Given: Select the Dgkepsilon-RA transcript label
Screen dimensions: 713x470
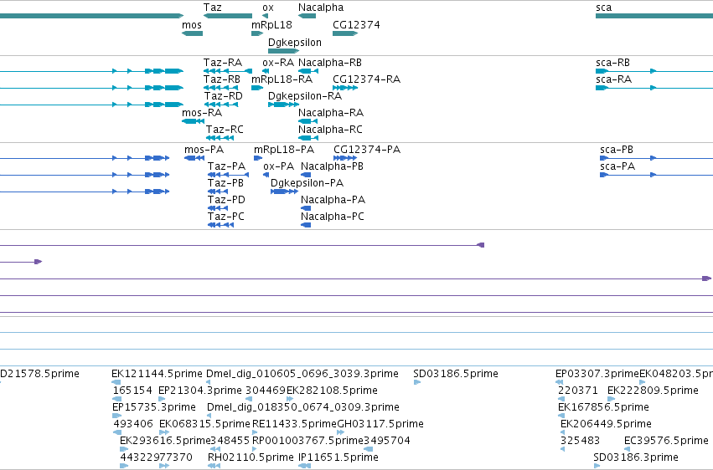Looking at the screenshot, I should (x=305, y=96).
